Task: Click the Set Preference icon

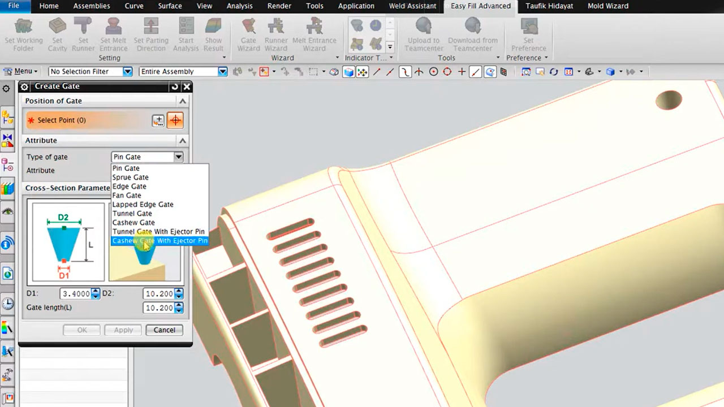Action: [528, 27]
